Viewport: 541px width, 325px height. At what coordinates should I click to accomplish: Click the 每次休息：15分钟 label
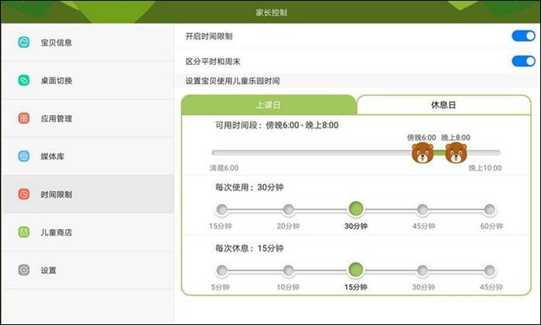[249, 248]
